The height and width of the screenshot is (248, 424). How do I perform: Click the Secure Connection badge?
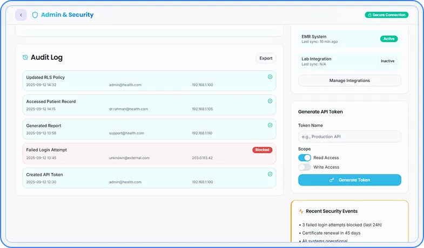click(386, 15)
